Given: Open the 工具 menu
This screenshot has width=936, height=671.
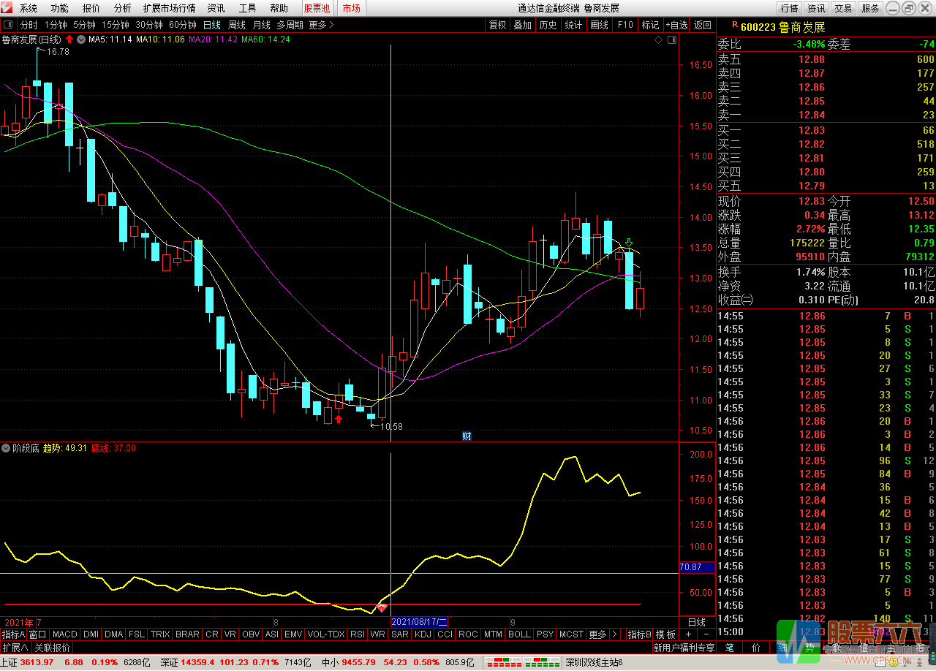Looking at the screenshot, I should coord(248,8).
